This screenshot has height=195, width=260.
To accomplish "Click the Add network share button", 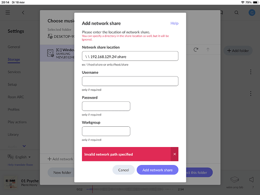I will [157, 170].
